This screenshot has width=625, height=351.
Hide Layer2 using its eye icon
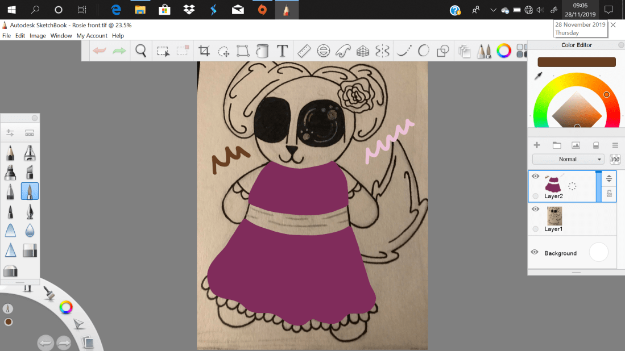point(535,177)
